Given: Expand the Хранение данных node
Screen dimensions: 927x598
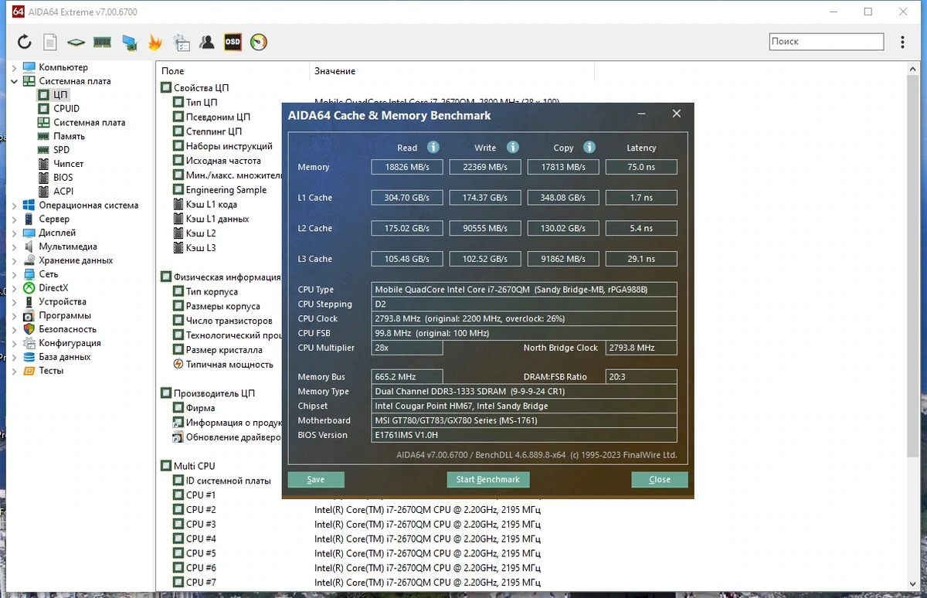Looking at the screenshot, I should coord(14,260).
